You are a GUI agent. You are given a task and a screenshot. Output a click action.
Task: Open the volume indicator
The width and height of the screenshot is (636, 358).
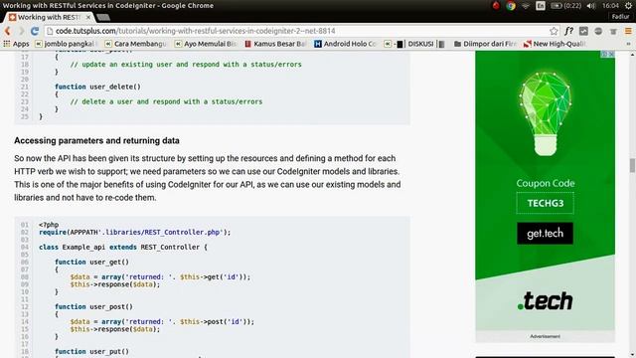[x=591, y=6]
